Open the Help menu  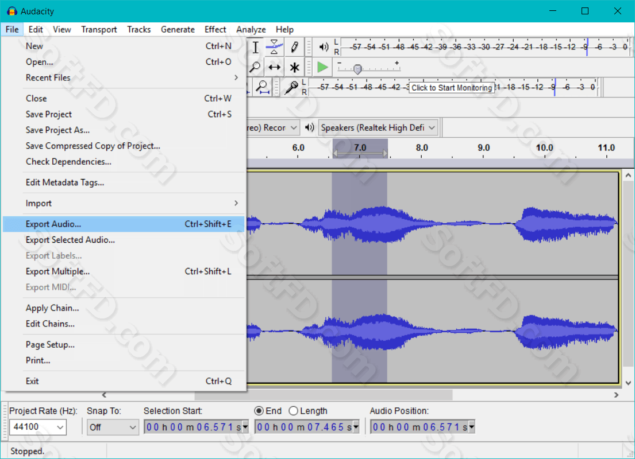[x=284, y=29]
